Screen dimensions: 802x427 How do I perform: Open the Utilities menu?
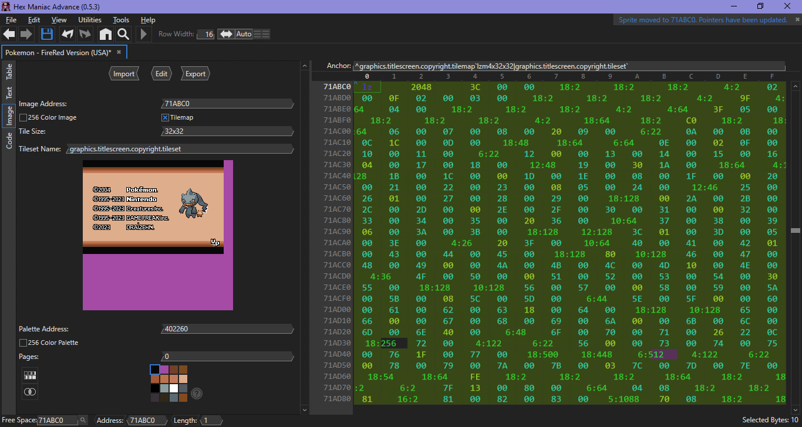click(x=90, y=20)
